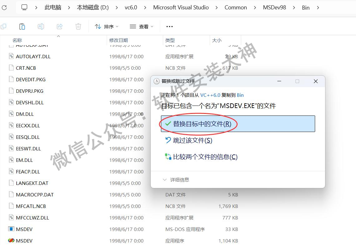The image size is (356, 245).
Task: Select the FEACP.DLL file
Action: [28, 172]
